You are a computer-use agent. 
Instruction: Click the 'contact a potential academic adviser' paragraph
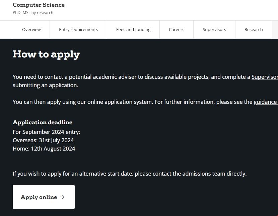coord(131,77)
